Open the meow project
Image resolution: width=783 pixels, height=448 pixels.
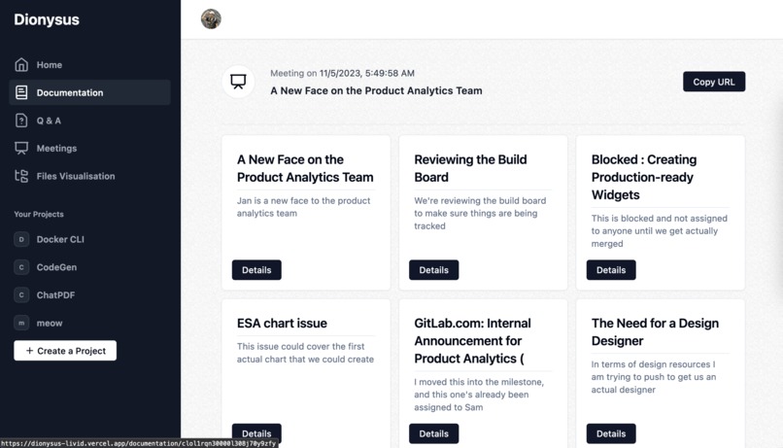click(x=90, y=324)
